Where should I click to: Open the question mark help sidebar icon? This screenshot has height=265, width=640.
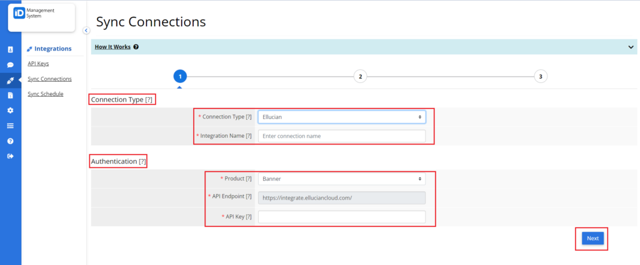[11, 141]
